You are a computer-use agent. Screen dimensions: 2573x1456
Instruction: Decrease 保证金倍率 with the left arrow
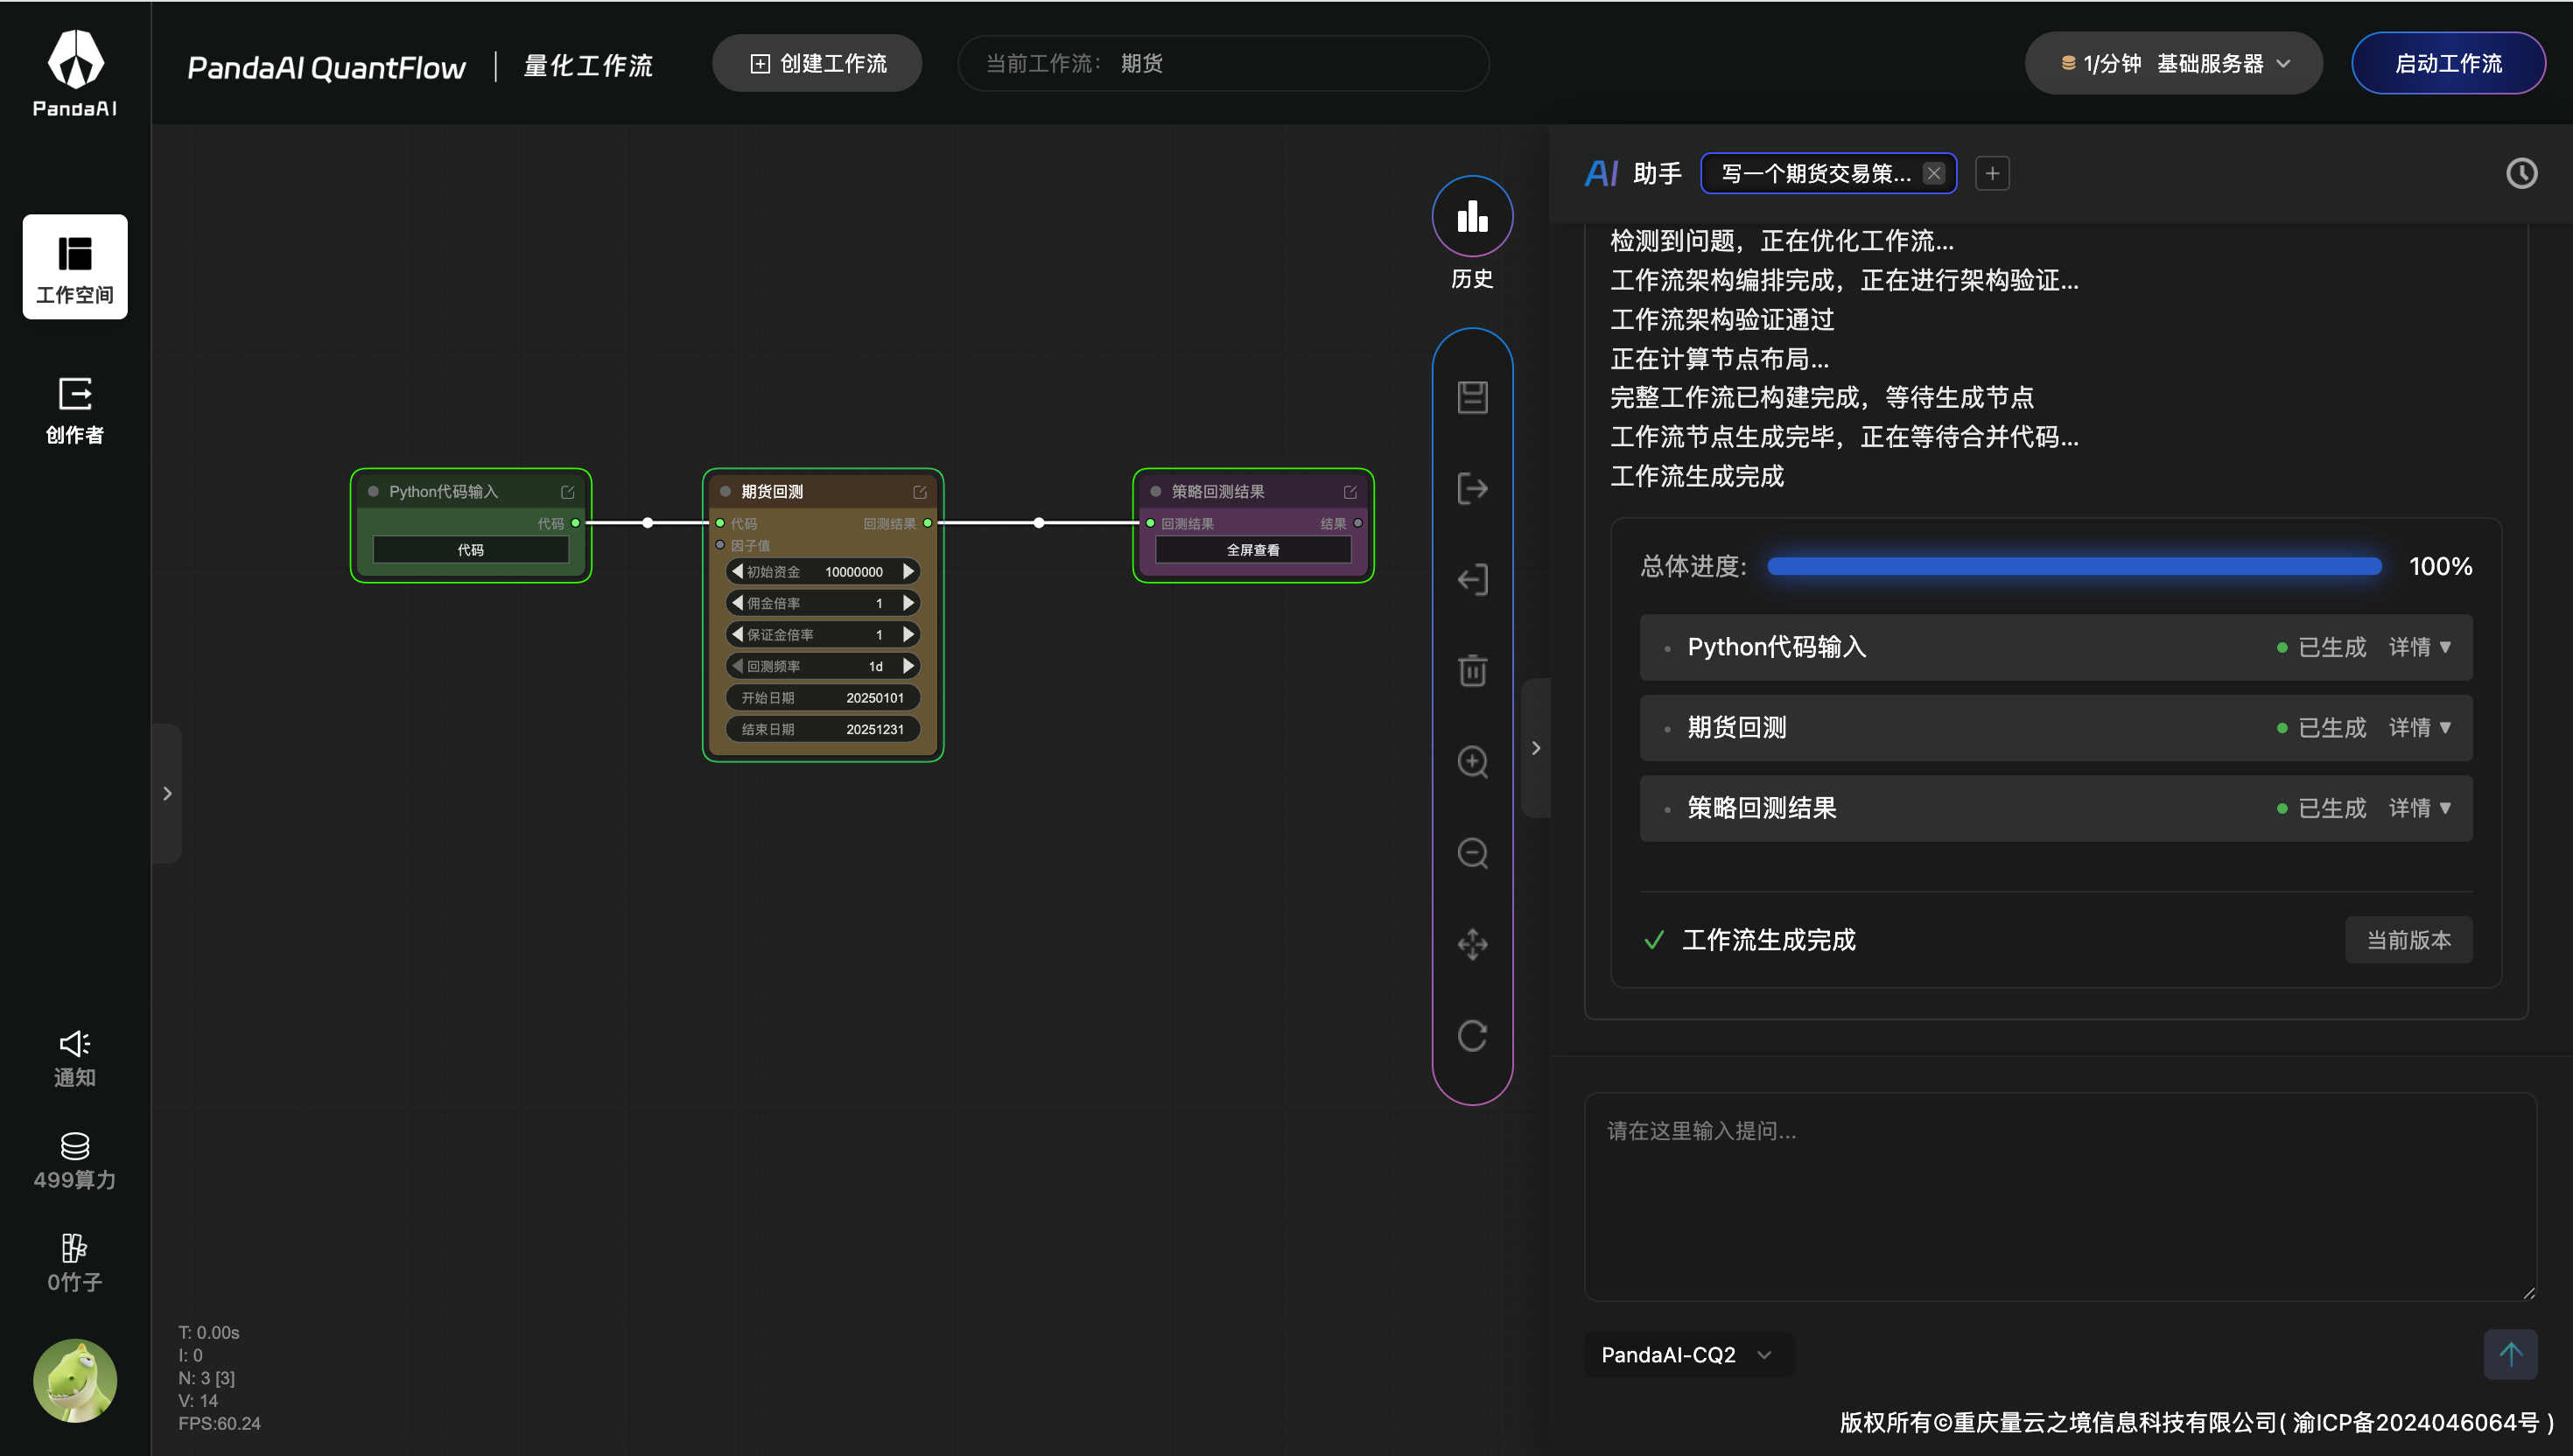pyautogui.click(x=737, y=634)
